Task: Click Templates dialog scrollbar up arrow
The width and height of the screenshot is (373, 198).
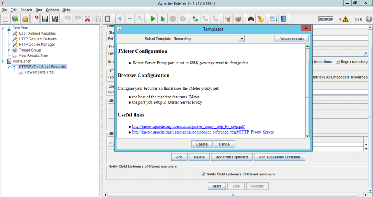Action: click(307, 47)
